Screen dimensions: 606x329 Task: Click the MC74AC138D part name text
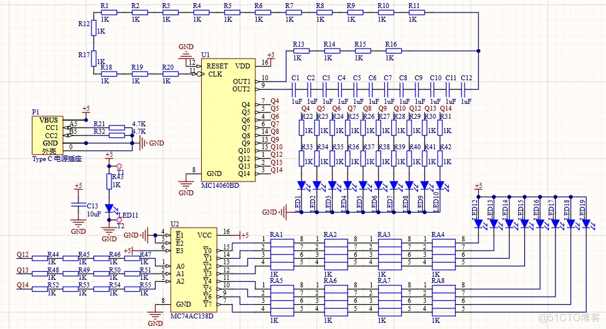coord(192,317)
